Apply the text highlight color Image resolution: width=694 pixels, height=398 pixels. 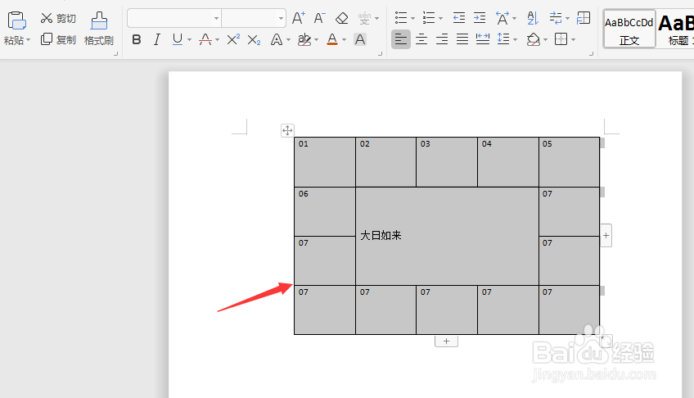pos(304,39)
